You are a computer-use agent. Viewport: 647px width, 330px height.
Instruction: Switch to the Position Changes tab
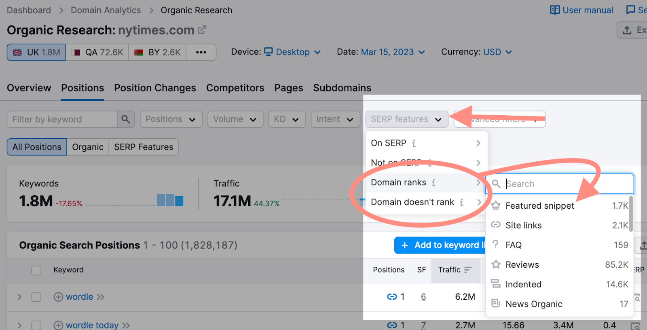pos(155,88)
